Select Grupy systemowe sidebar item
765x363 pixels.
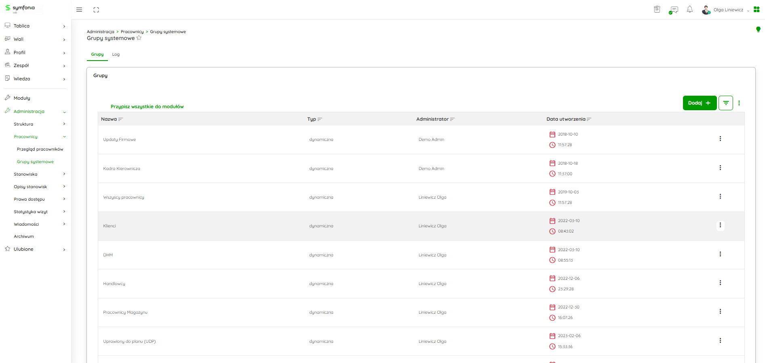coord(35,162)
